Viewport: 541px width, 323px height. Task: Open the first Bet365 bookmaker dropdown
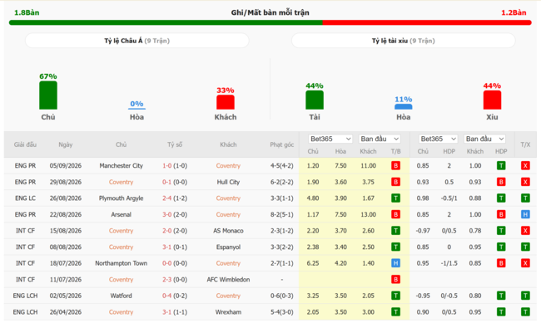pos(330,139)
